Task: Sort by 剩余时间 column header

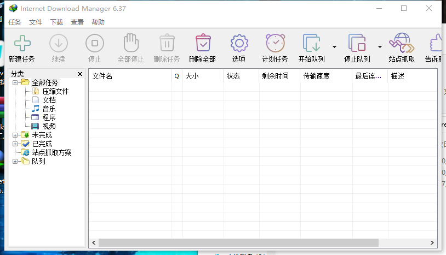Action: coord(279,76)
